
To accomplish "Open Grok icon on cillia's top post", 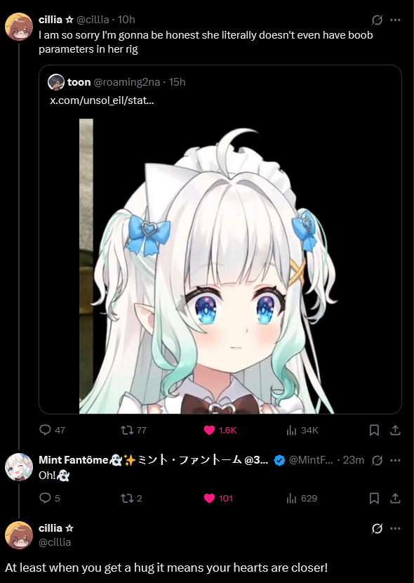I will point(377,20).
